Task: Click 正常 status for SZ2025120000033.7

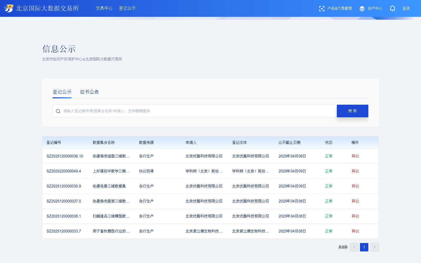Action: 329,231
